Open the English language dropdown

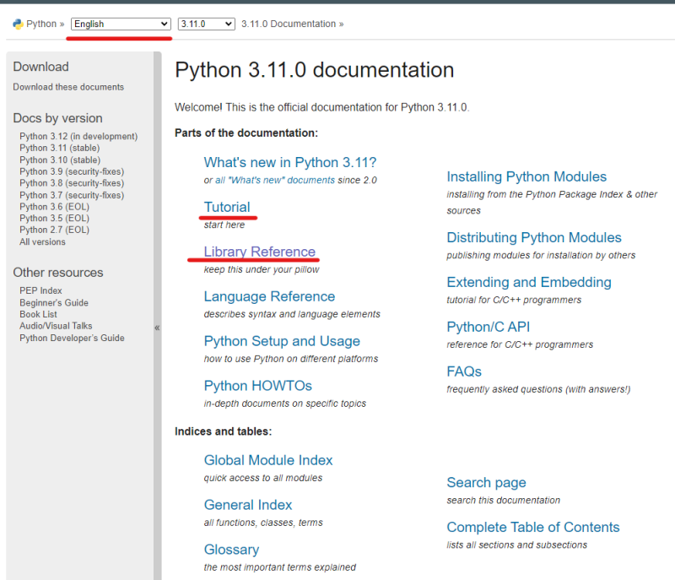coord(121,24)
